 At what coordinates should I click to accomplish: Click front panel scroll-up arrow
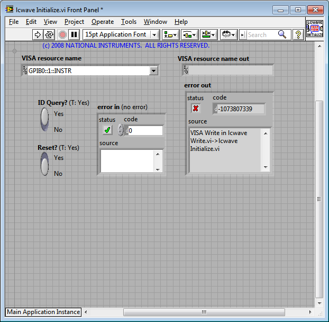[x=319, y=46]
